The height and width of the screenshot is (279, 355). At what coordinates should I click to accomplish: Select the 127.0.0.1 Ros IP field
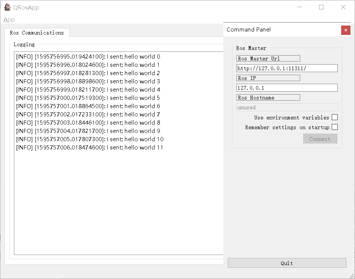tap(287, 87)
